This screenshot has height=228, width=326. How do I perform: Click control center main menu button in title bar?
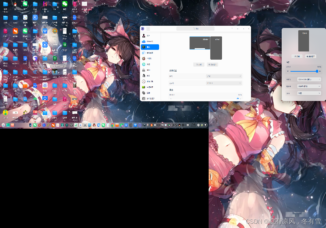coord(232,29)
